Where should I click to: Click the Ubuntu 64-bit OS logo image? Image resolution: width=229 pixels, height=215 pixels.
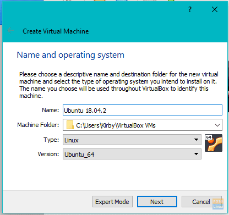214,143
